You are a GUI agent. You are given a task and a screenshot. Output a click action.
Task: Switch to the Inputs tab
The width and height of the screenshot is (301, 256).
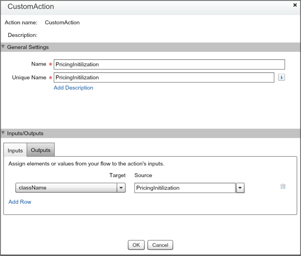[x=15, y=151]
